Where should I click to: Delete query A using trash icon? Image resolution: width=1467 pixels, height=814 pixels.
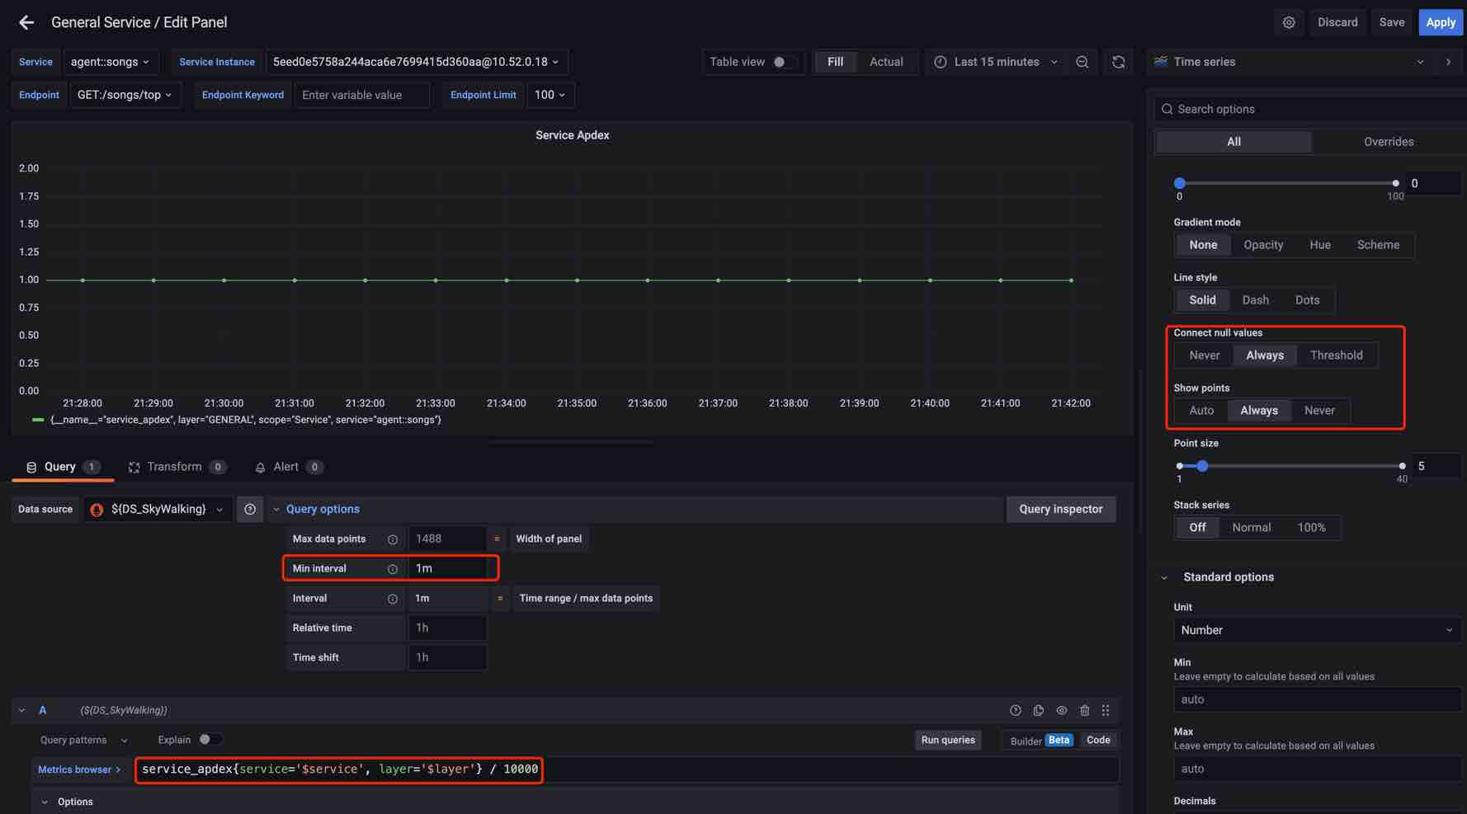pos(1084,710)
